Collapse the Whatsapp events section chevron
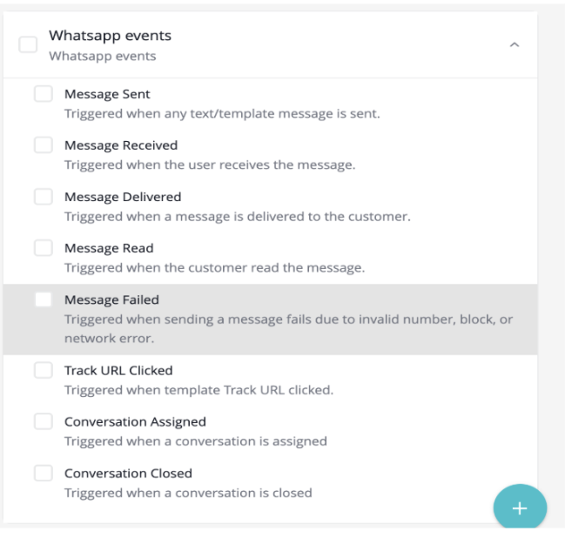Image resolution: width=565 pixels, height=538 pixels. pyautogui.click(x=515, y=44)
